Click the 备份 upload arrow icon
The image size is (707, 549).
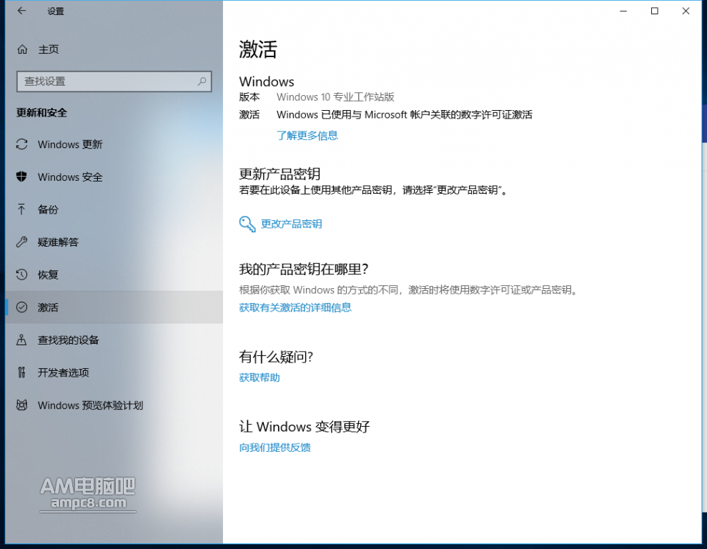[21, 209]
